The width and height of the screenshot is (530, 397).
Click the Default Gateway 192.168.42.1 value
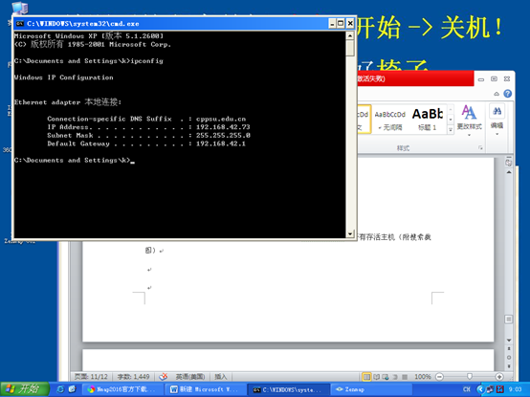point(220,143)
